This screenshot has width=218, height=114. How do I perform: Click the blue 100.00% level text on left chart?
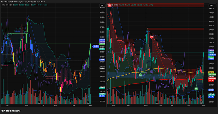(17, 31)
